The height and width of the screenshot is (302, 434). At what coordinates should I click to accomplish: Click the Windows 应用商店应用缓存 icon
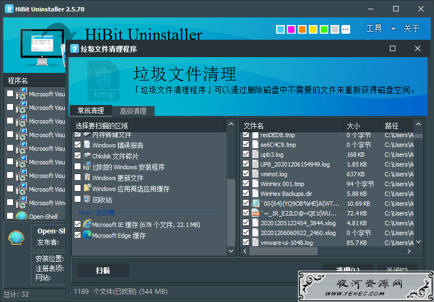(87, 188)
